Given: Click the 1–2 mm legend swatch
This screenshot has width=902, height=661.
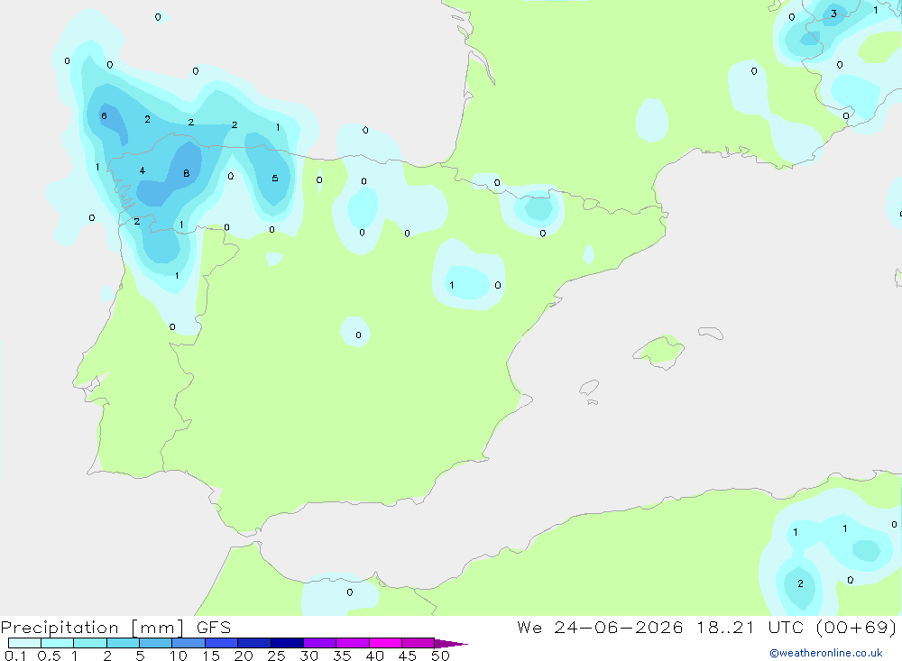Looking at the screenshot, I should coord(89,643).
